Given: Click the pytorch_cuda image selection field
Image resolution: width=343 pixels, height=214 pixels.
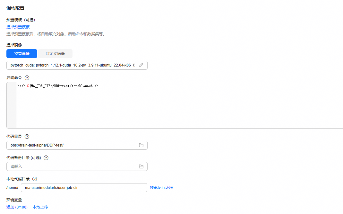Looking at the screenshot, I should coord(77,65).
